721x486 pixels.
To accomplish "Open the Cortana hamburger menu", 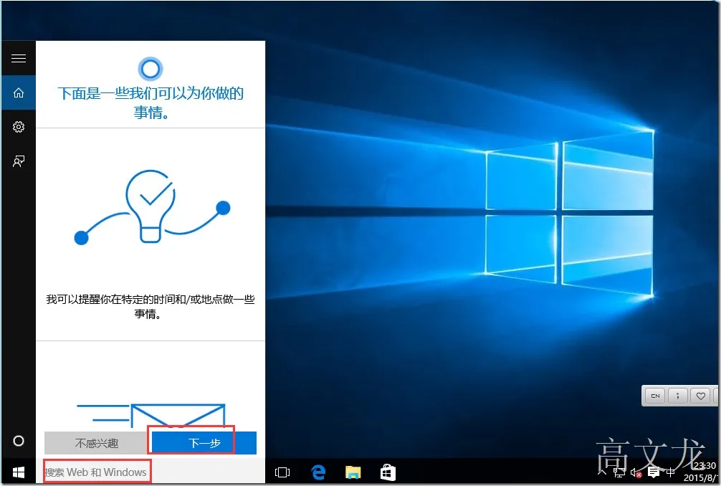I will coord(19,58).
